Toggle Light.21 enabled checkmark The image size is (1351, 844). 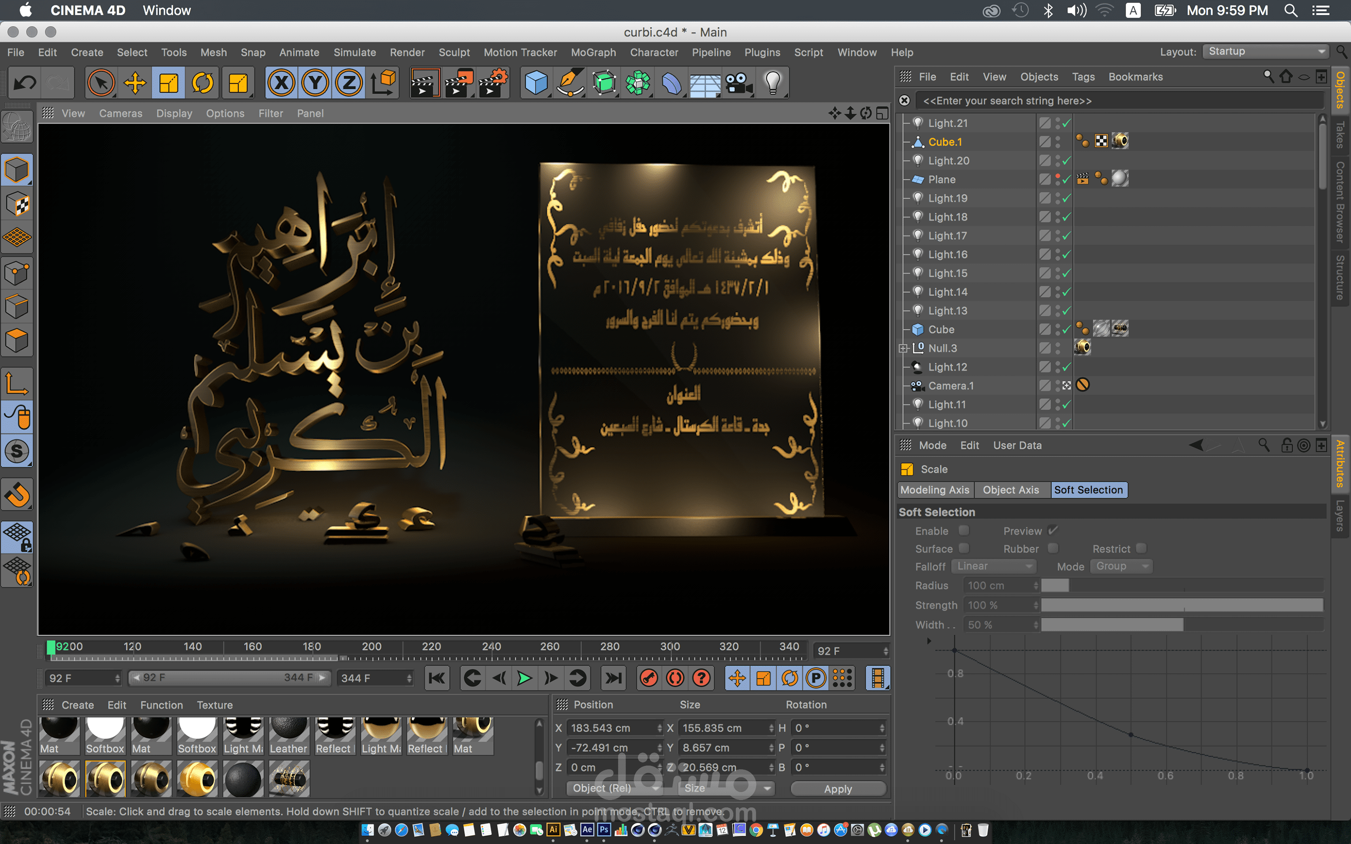[x=1066, y=123]
